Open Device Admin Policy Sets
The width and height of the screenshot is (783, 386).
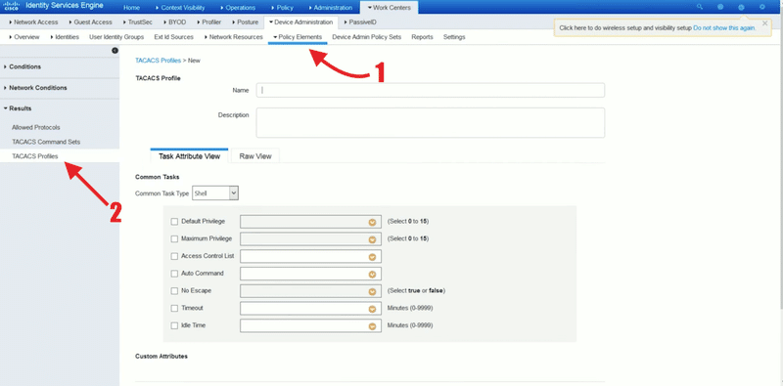366,37
